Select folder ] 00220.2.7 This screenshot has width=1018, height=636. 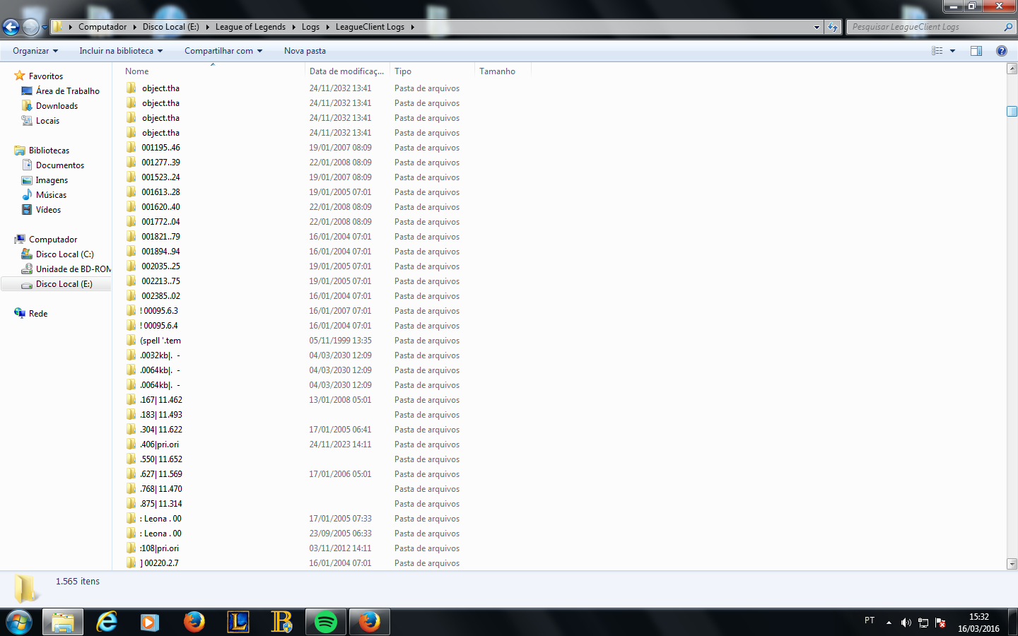point(159,563)
